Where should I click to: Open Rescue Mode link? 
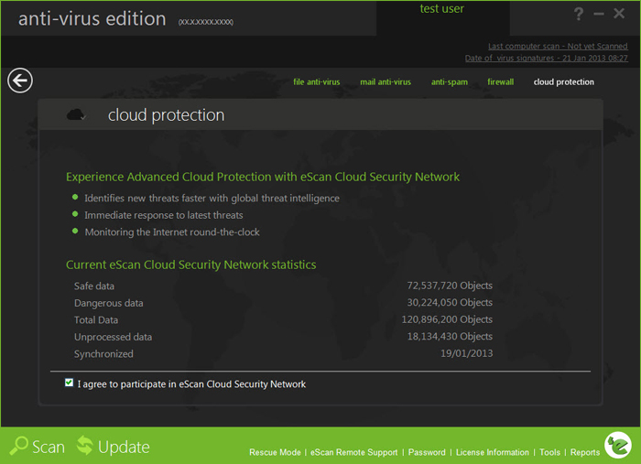(x=275, y=452)
